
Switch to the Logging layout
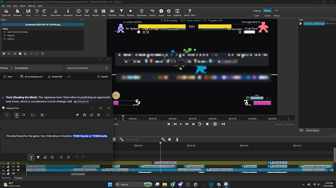click(x=257, y=11)
